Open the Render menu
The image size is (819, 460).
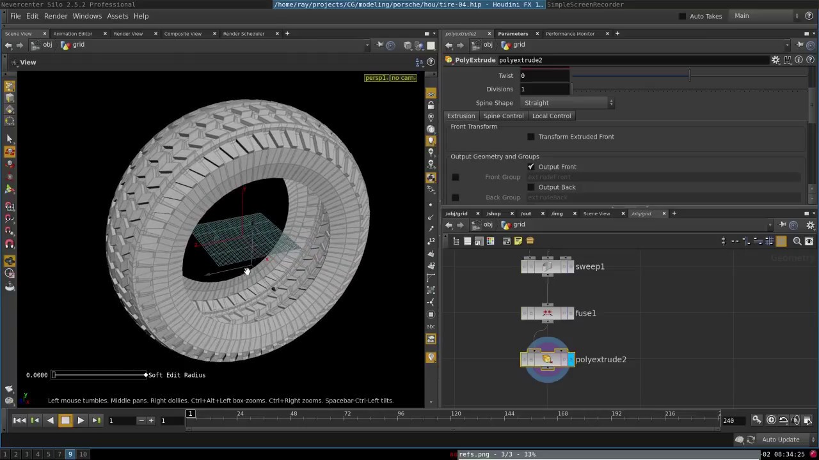pyautogui.click(x=55, y=16)
